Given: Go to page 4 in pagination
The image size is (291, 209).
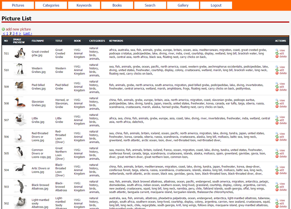Looking at the screenshot, I should coord(16,33).
